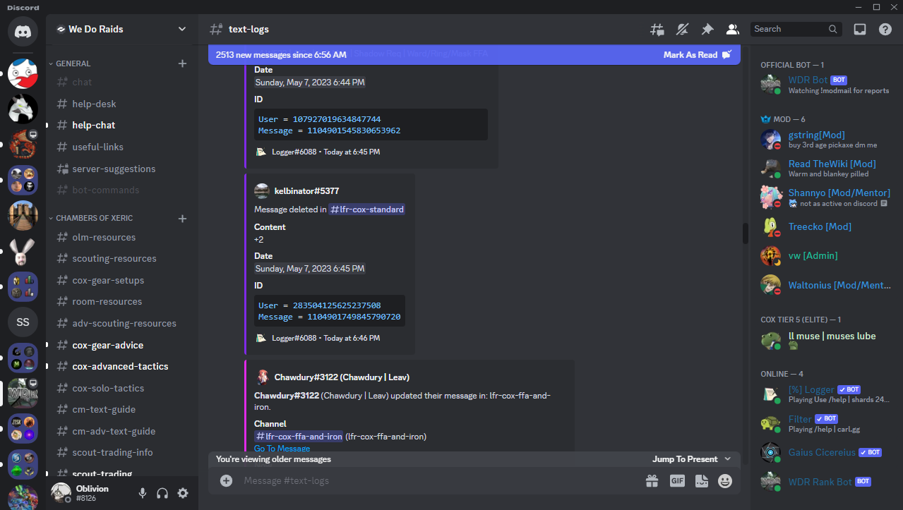
Task: Open ll muse | muses lube profile
Action: (x=825, y=341)
